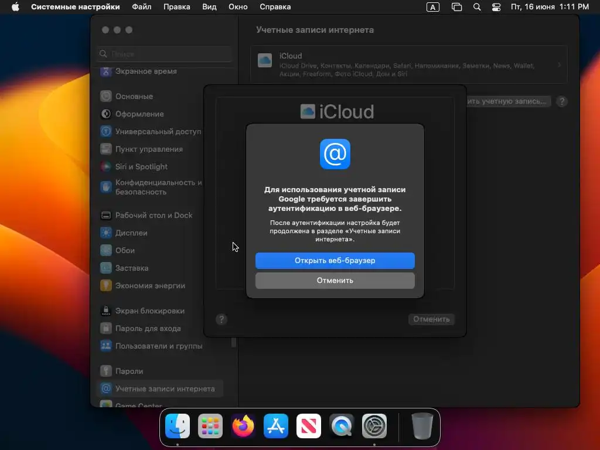Image resolution: width=600 pixels, height=450 pixels.
Task: Open Trash from the Dock
Action: (x=422, y=426)
